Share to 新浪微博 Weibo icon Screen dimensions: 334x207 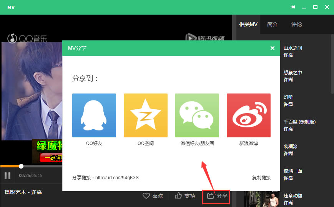[x=248, y=115]
